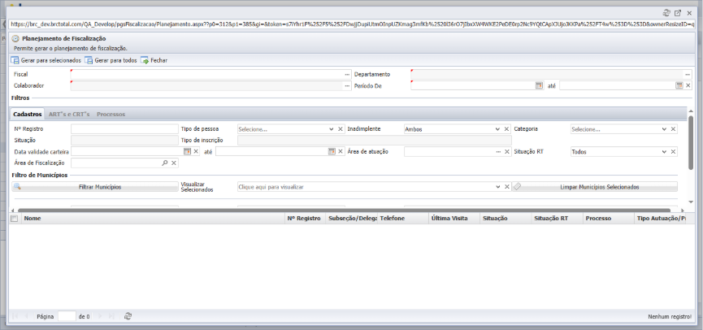Image resolution: width=703 pixels, height=330 pixels.
Task: Expand Inadimplente dropdown
Action: click(x=497, y=129)
